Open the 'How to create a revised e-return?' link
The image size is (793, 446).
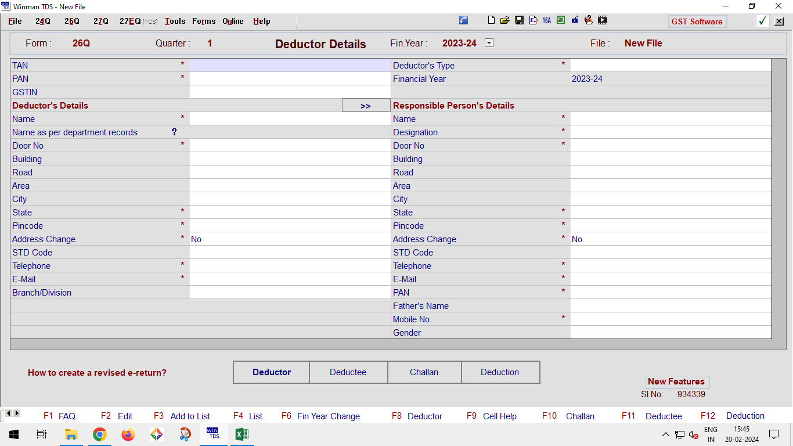pyautogui.click(x=97, y=373)
